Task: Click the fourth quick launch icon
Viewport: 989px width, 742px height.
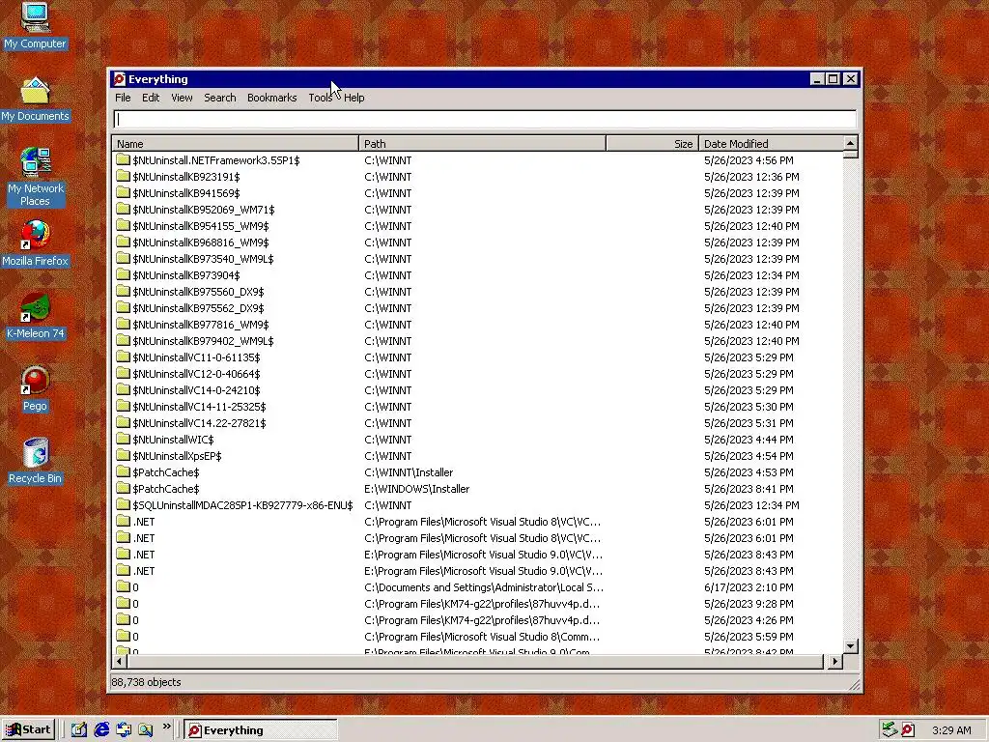Action: (146, 730)
